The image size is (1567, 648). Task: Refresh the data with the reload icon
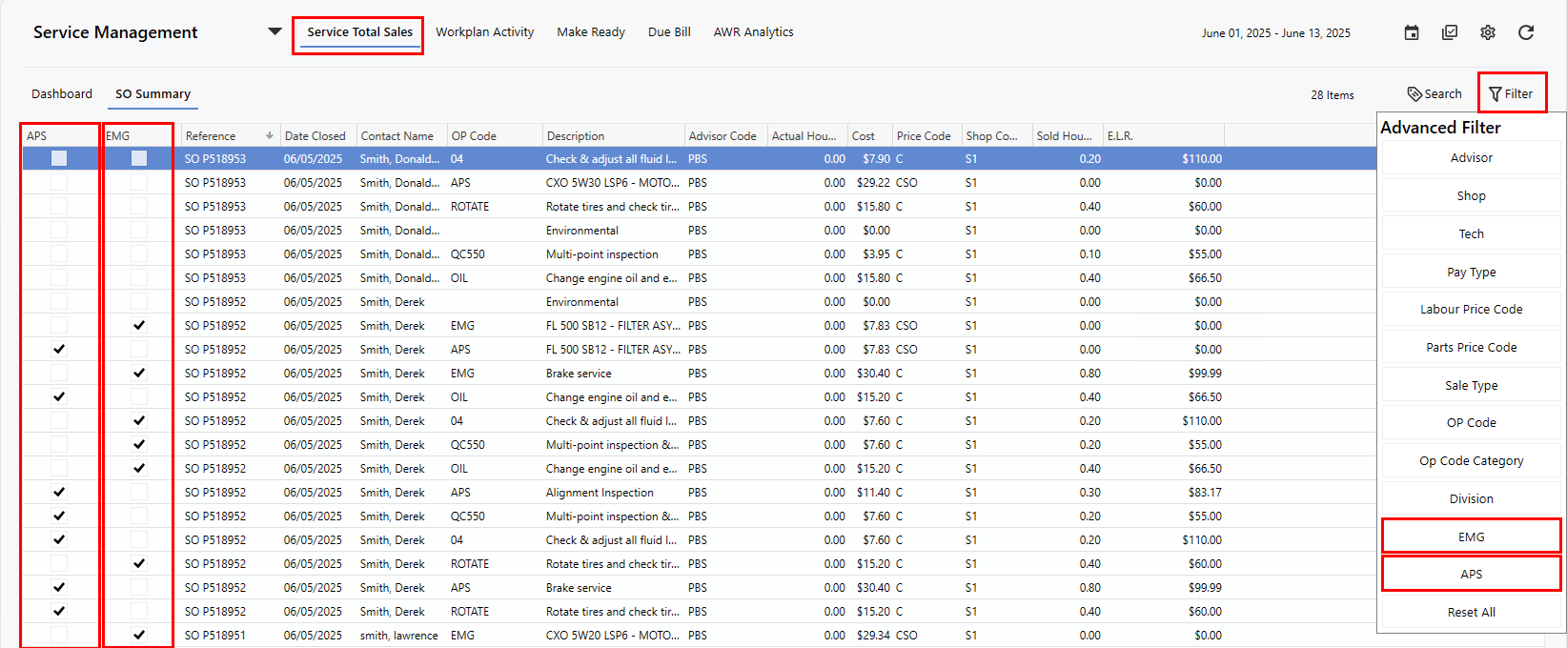tap(1526, 32)
